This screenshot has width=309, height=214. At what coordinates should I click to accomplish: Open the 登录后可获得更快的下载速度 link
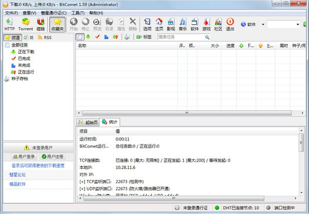pyautogui.click(x=38, y=166)
